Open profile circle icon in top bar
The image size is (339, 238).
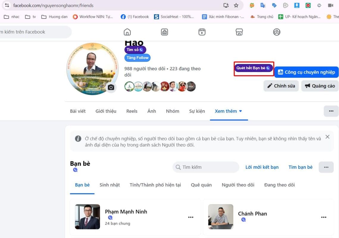pyautogui.click(x=276, y=32)
